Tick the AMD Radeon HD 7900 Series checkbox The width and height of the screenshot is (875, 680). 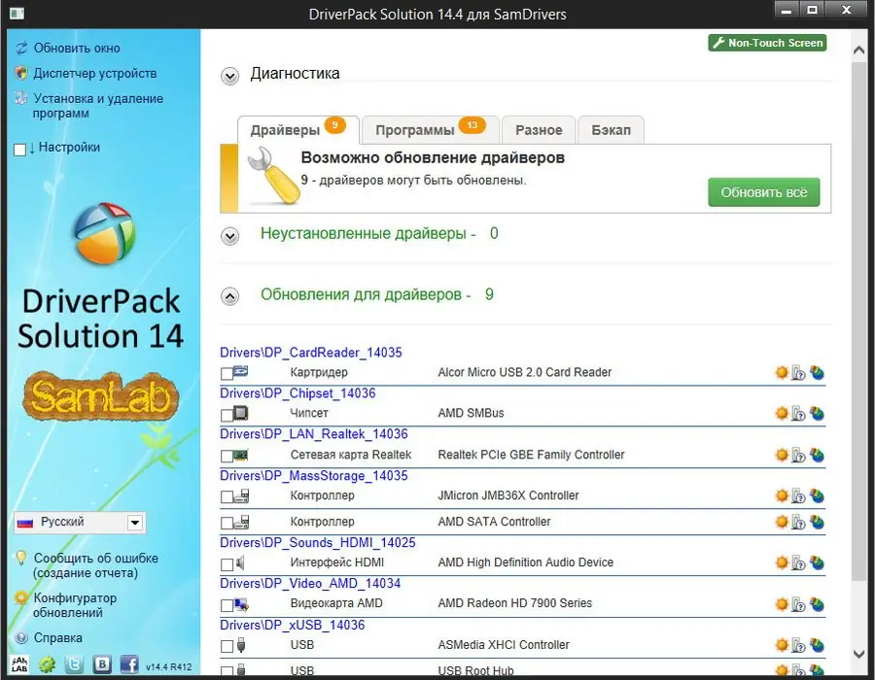click(x=227, y=605)
